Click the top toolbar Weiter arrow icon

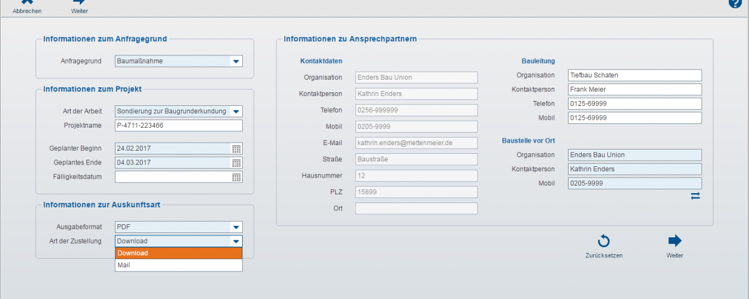[79, 3]
